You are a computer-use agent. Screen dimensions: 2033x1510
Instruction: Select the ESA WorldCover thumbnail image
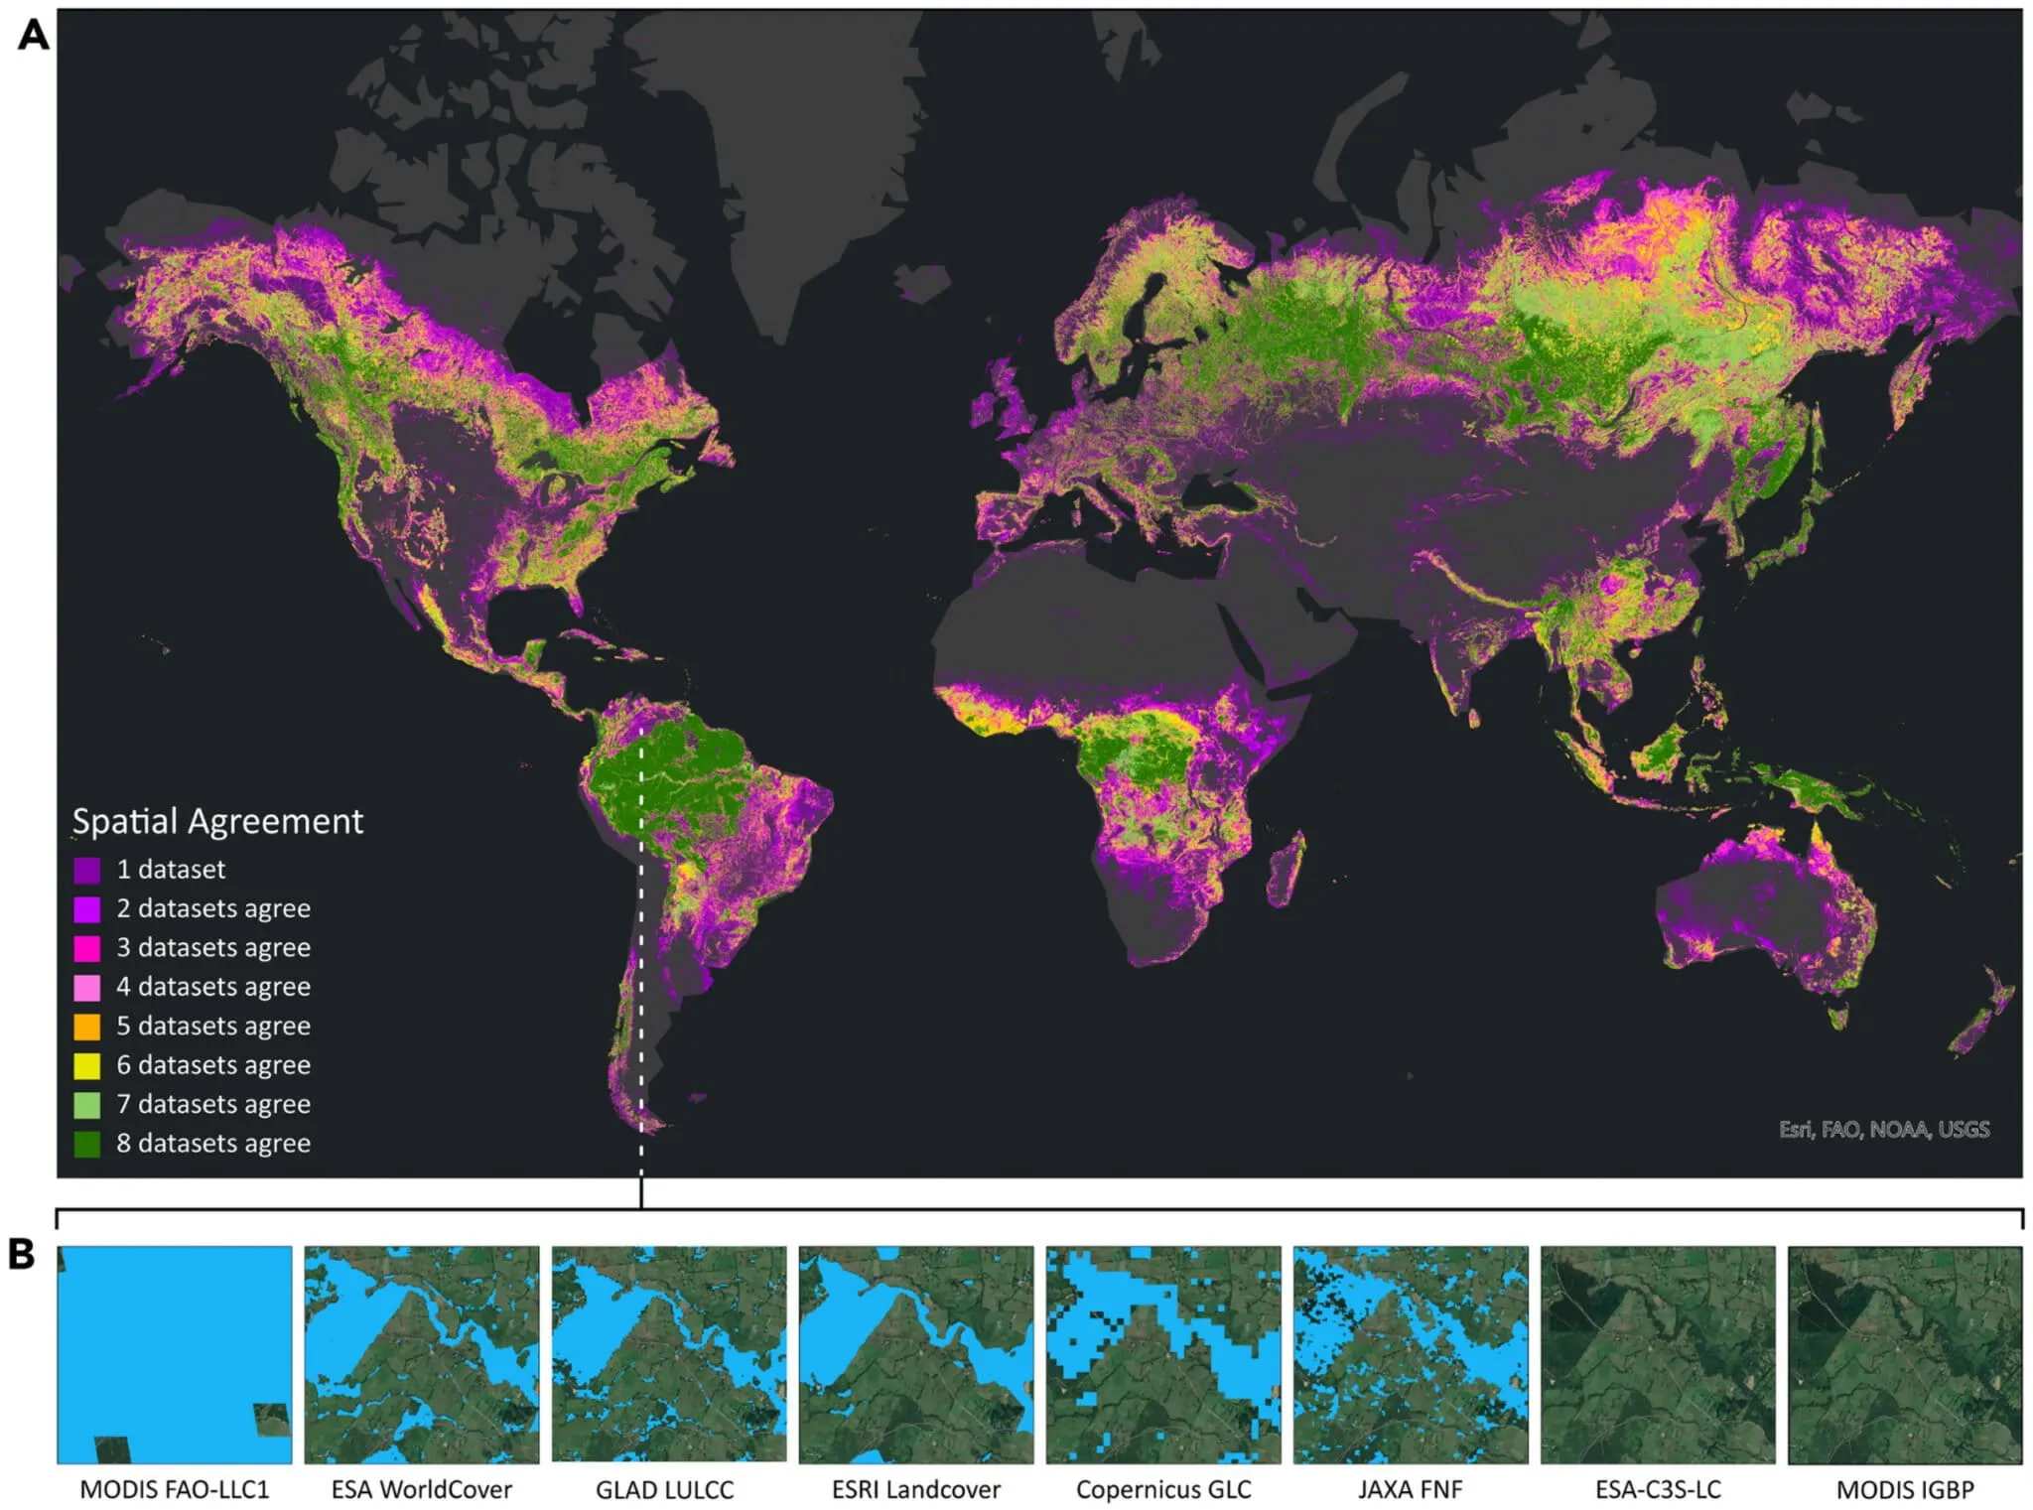422,1355
